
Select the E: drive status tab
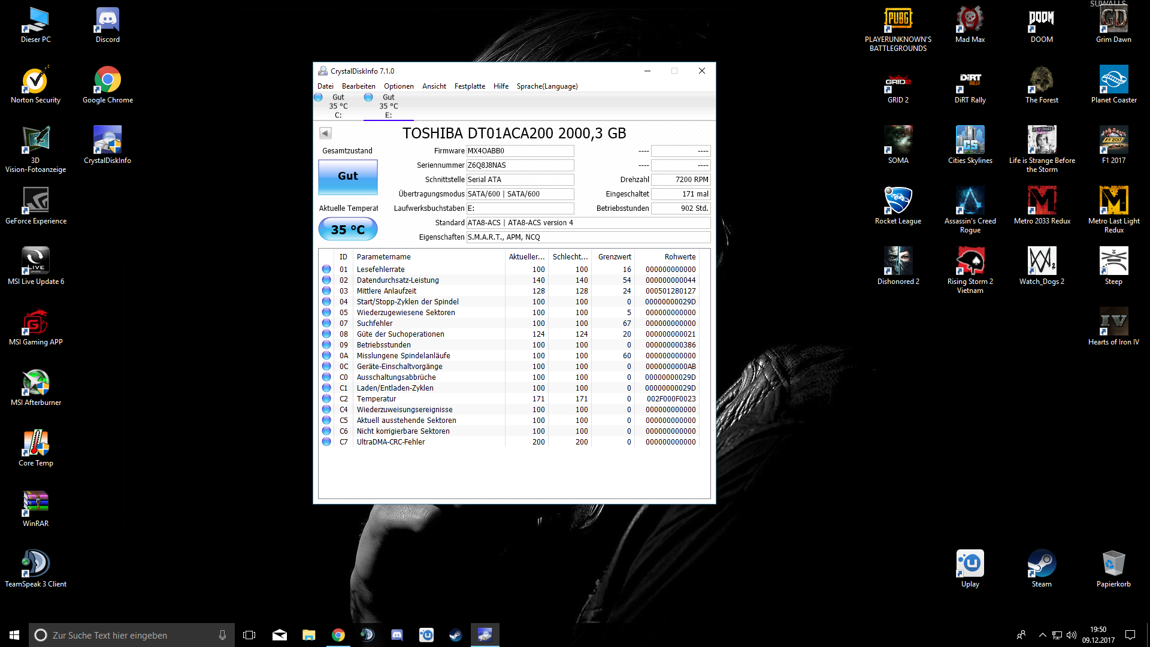pos(388,106)
